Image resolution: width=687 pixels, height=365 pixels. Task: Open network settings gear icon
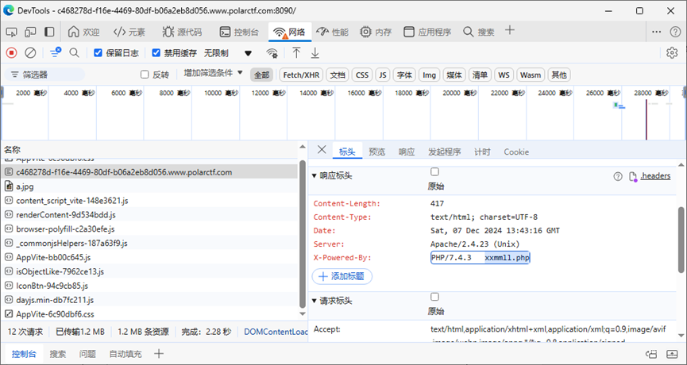coord(672,53)
